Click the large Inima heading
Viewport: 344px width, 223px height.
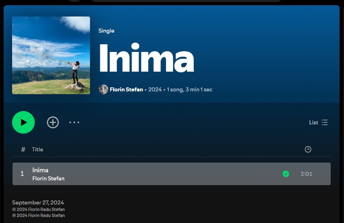click(x=146, y=58)
